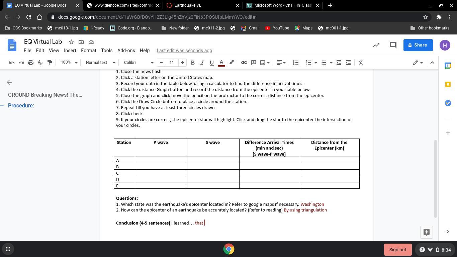Open the File menu
The height and width of the screenshot is (257, 457).
point(27,51)
